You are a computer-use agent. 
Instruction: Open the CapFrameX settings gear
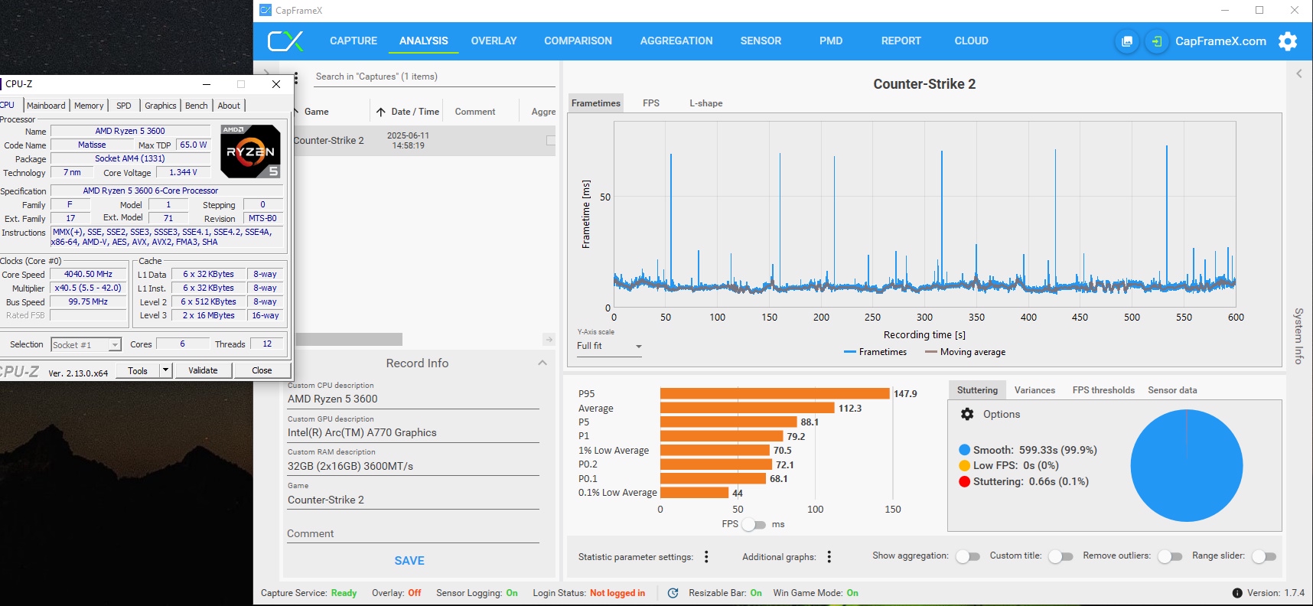[1288, 41]
